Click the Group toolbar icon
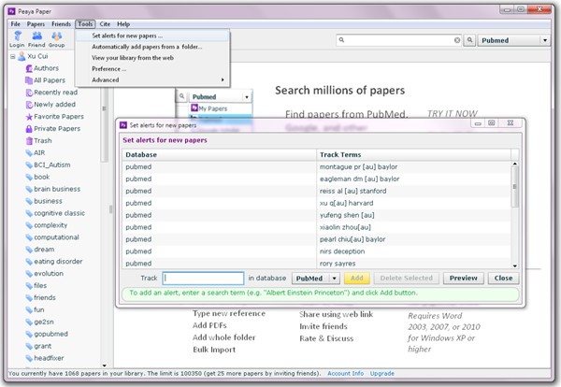Image resolution: width=561 pixels, height=387 pixels. coord(56,36)
